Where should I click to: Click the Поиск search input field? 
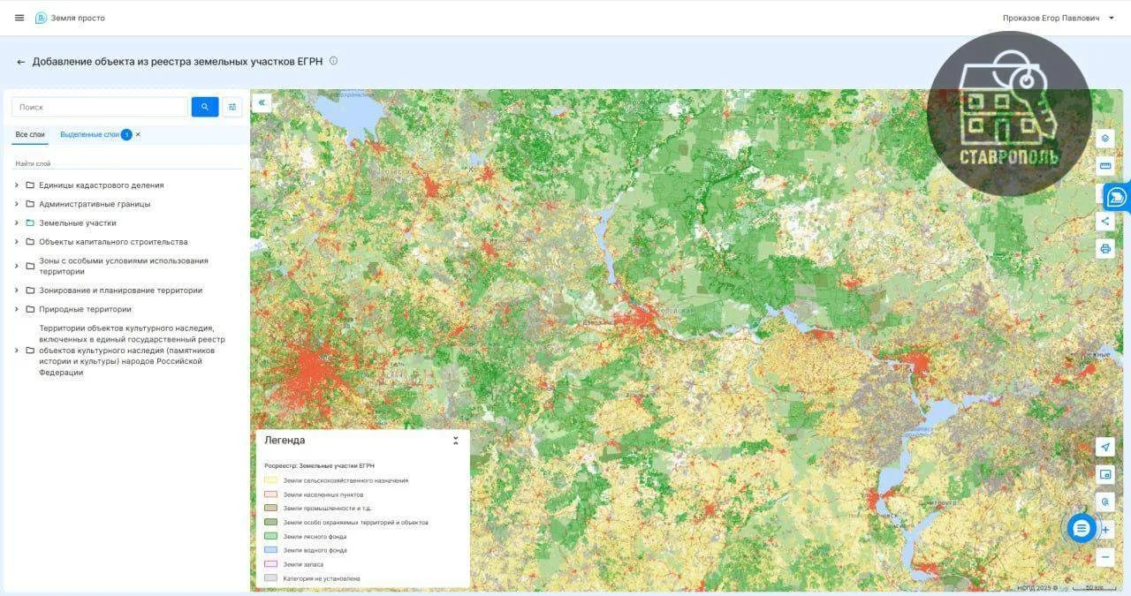pyautogui.click(x=100, y=107)
